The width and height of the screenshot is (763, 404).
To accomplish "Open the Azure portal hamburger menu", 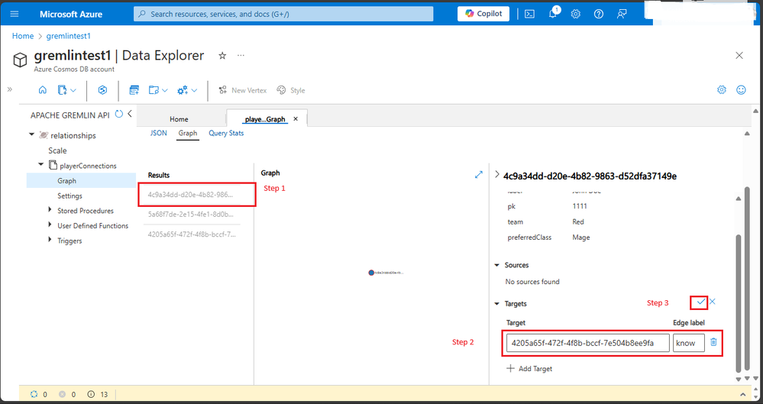I will click(14, 14).
